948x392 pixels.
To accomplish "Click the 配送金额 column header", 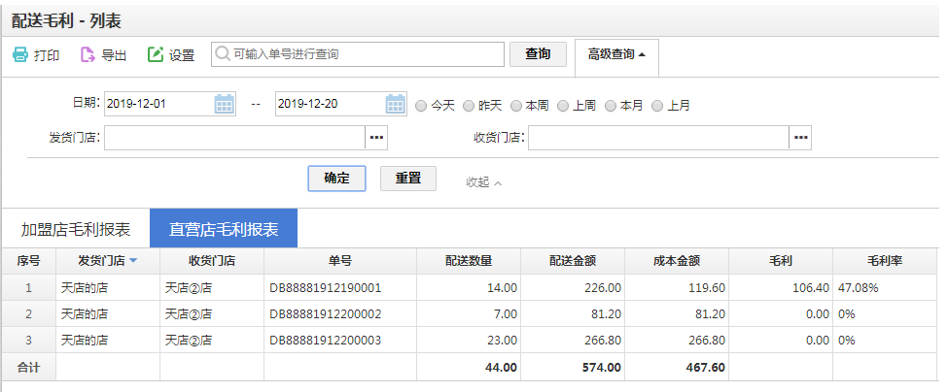I will coord(573,261).
